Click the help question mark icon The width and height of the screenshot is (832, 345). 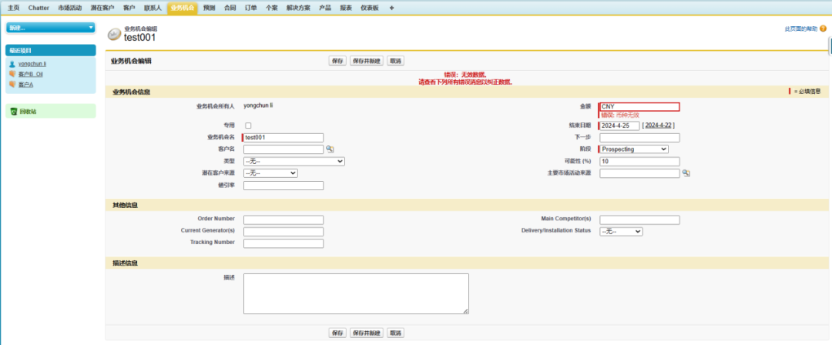coord(823,28)
